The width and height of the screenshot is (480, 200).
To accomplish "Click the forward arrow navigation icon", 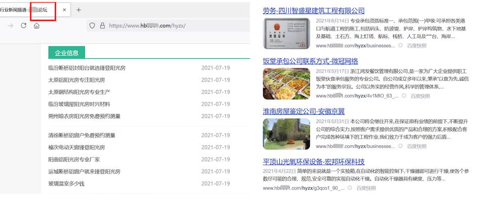I will pyautogui.click(x=11, y=26).
